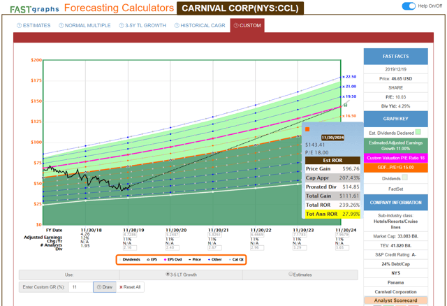Click the Est ROR table header
447x306 pixels.
[x=332, y=160]
